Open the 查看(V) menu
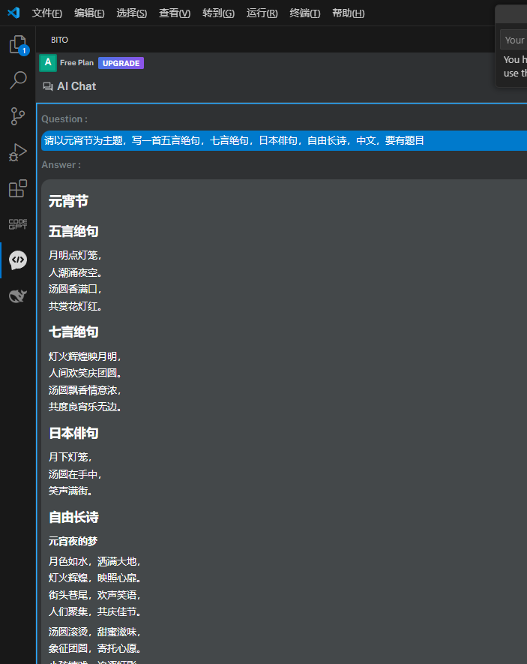The height and width of the screenshot is (664, 527). point(175,13)
